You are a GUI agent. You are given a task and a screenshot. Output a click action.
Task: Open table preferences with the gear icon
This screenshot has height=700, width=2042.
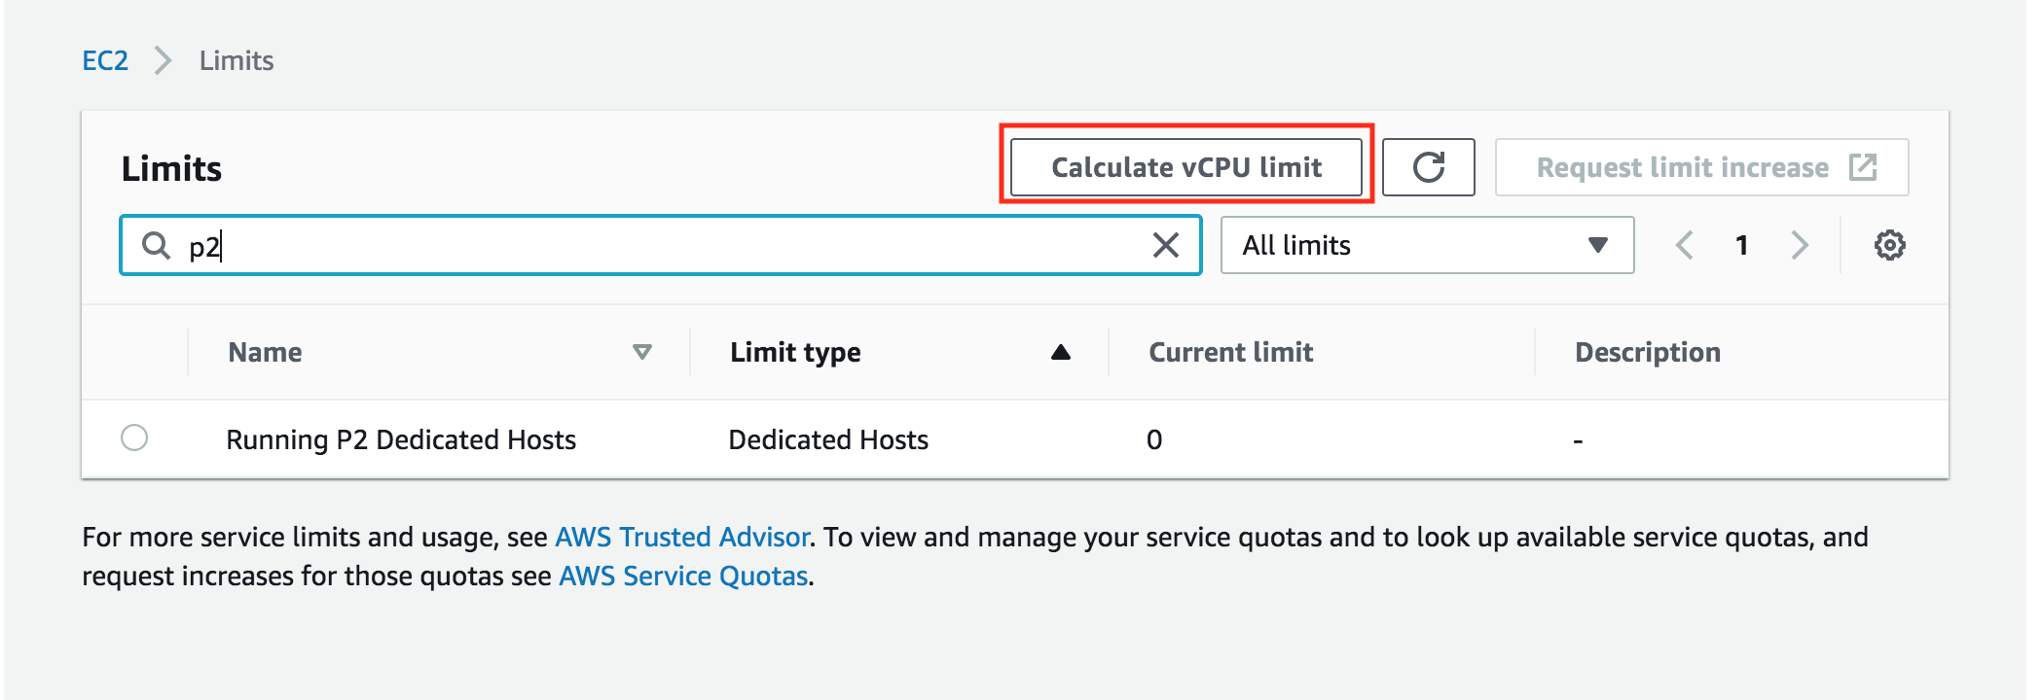1889,245
